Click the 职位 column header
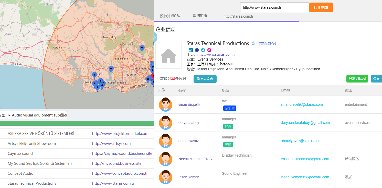382x188 pixels. 226,90
